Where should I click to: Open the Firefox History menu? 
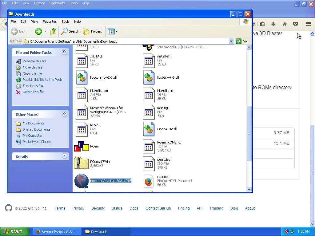click(x=39, y=3)
